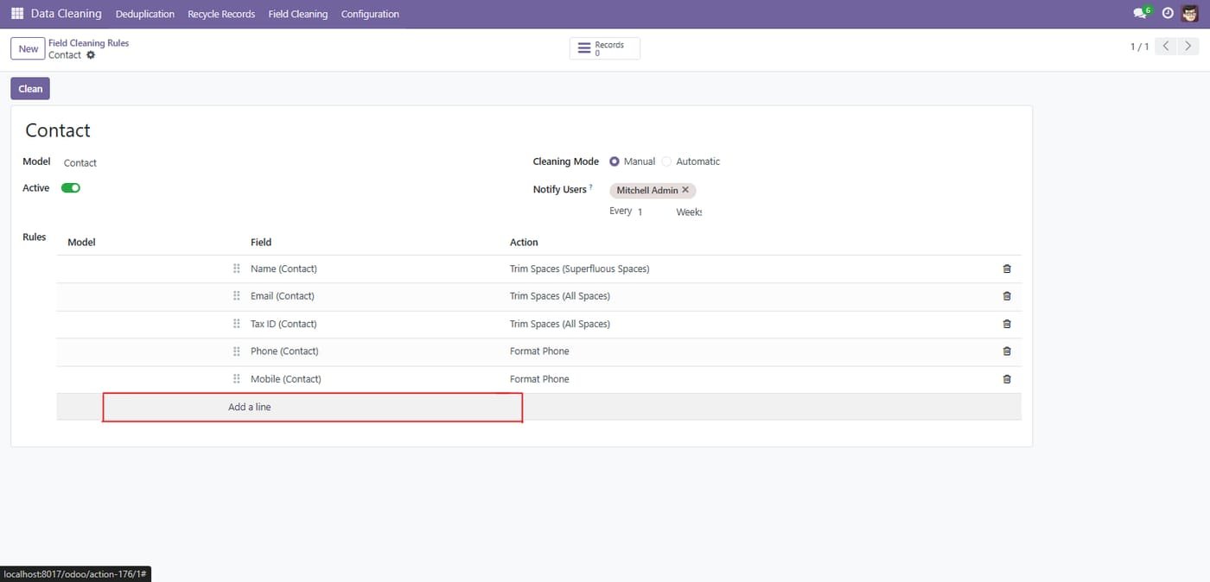Go to the next record arrow
This screenshot has width=1210, height=582.
pyautogui.click(x=1189, y=47)
